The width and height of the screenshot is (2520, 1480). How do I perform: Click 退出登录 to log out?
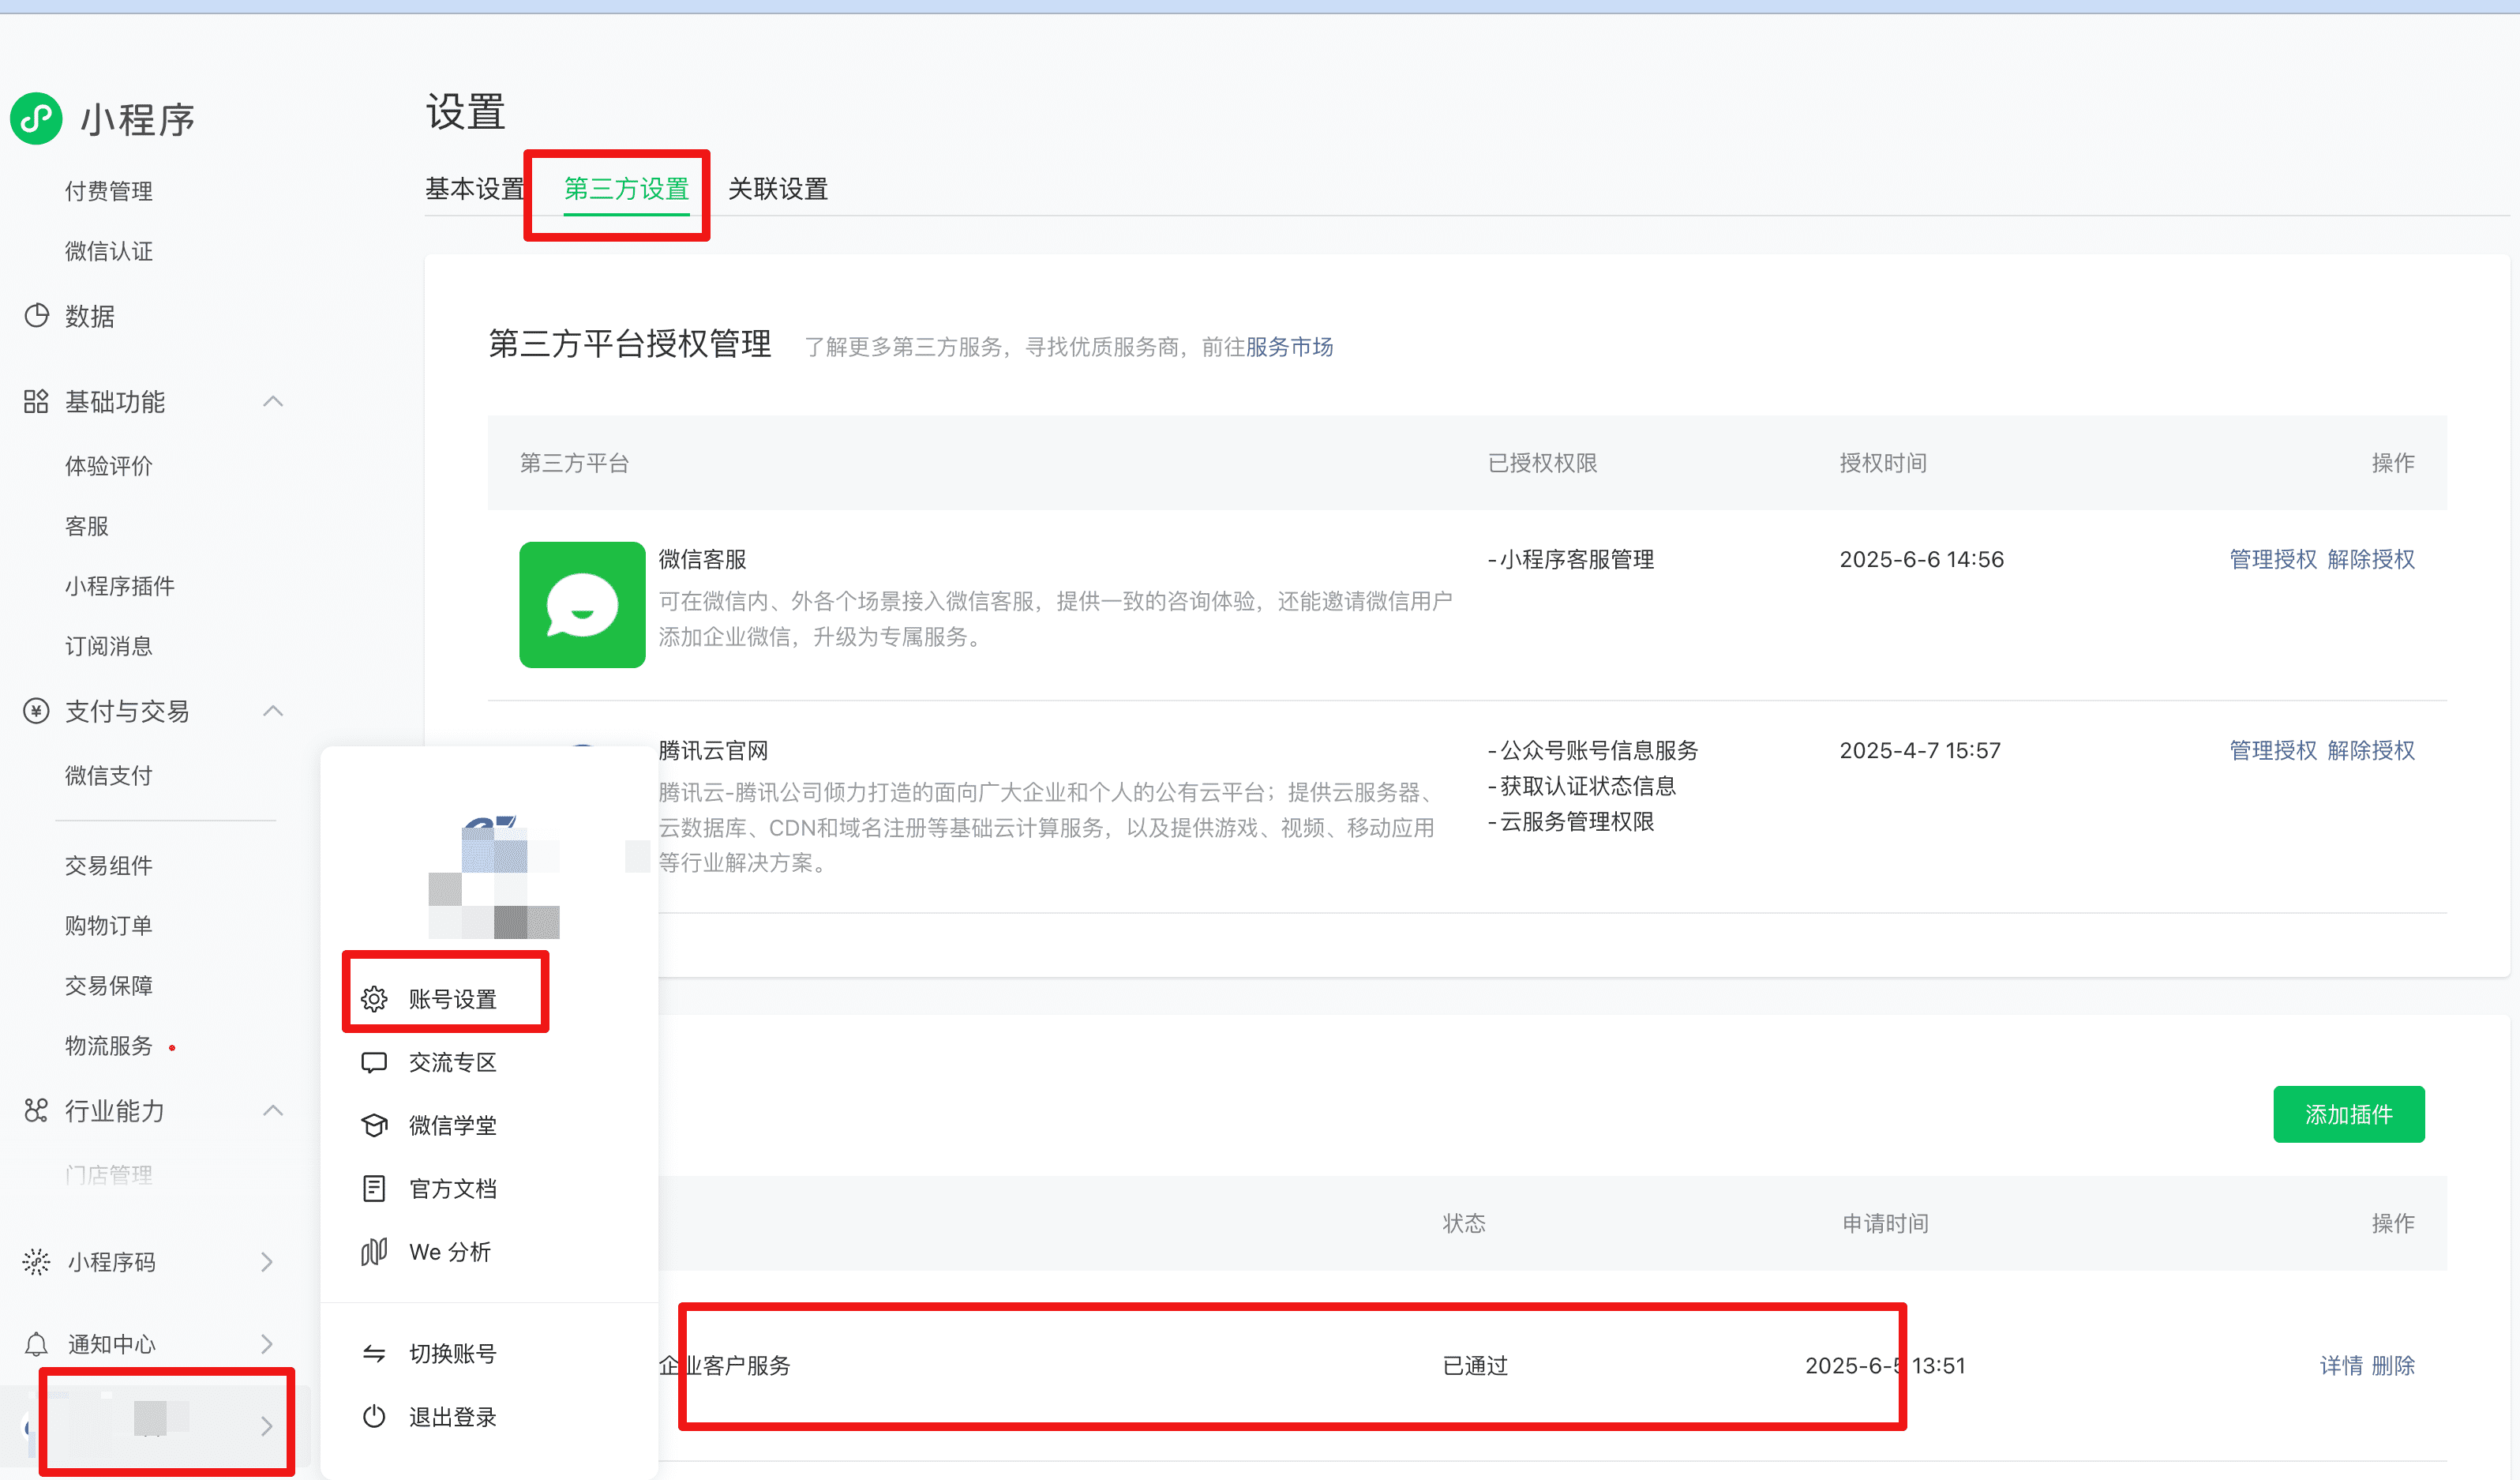click(453, 1417)
